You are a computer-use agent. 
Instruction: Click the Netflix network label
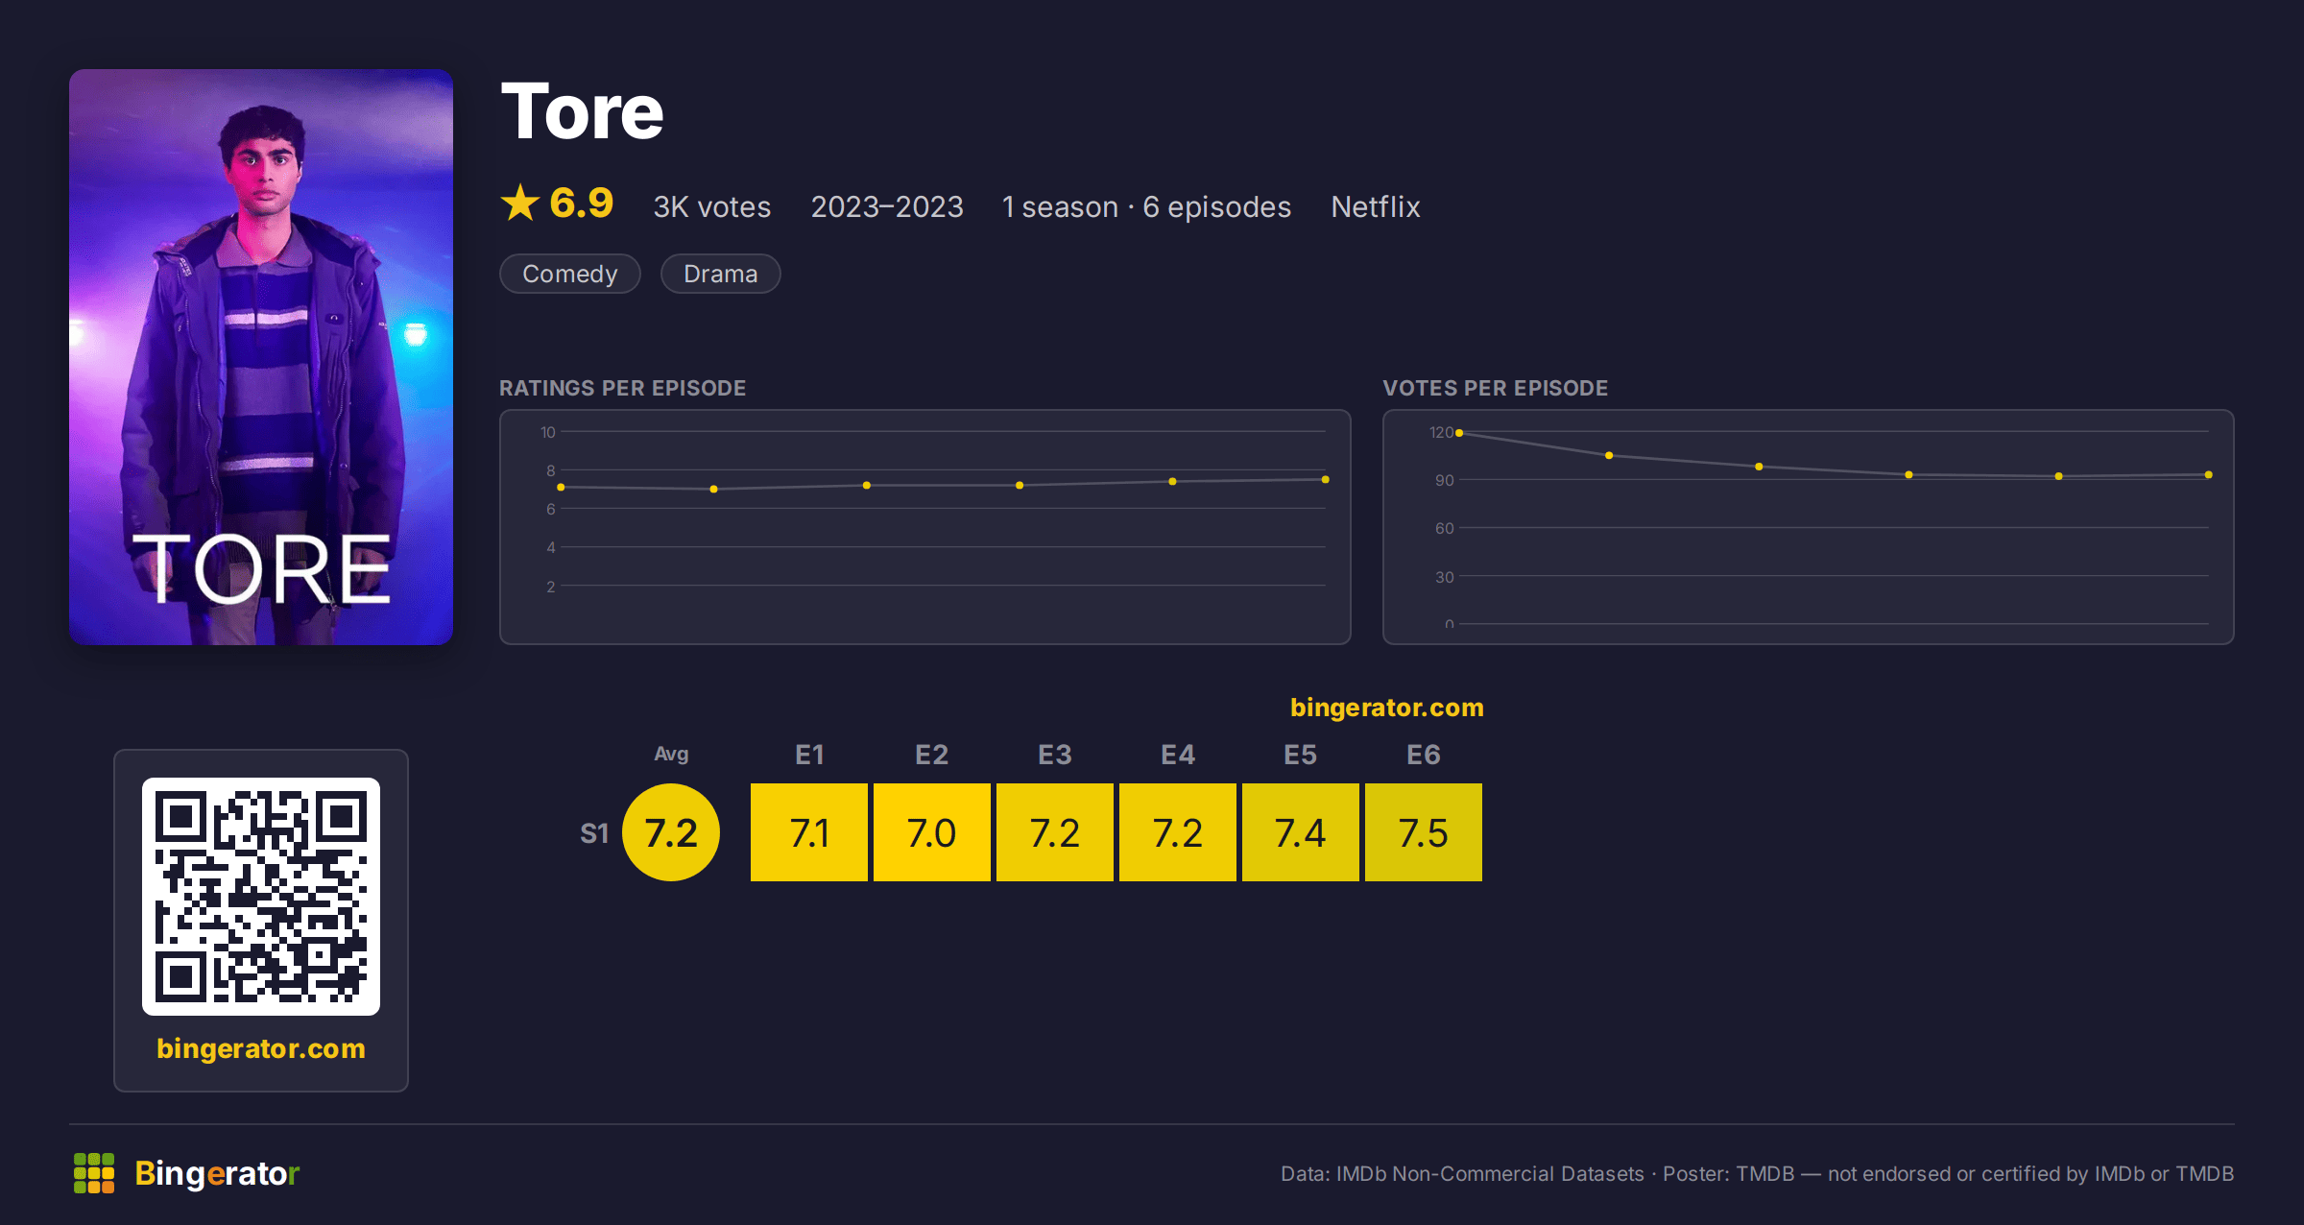pyautogui.click(x=1376, y=206)
